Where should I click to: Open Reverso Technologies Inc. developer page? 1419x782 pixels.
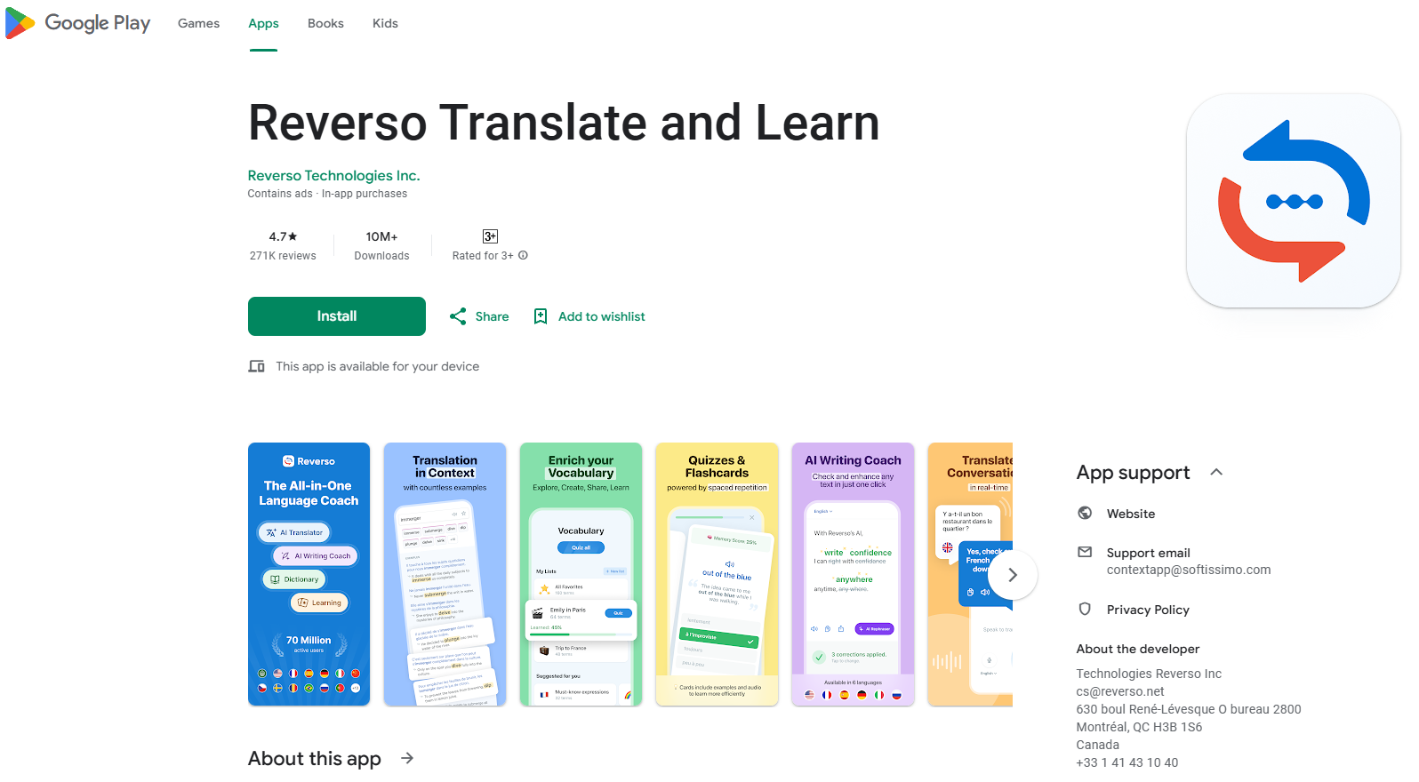(x=333, y=176)
